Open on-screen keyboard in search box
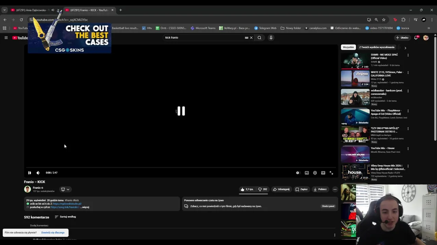437x245 pixels. tap(246, 38)
